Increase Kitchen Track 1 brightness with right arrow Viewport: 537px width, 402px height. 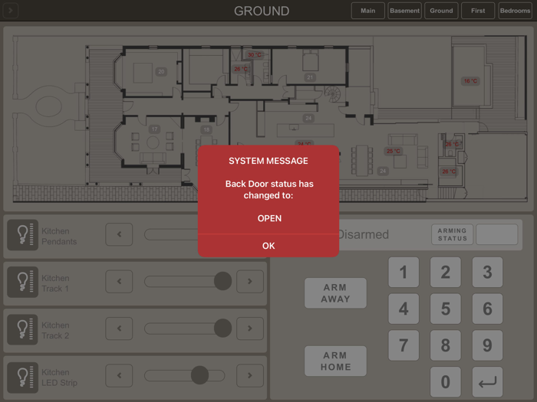point(250,281)
